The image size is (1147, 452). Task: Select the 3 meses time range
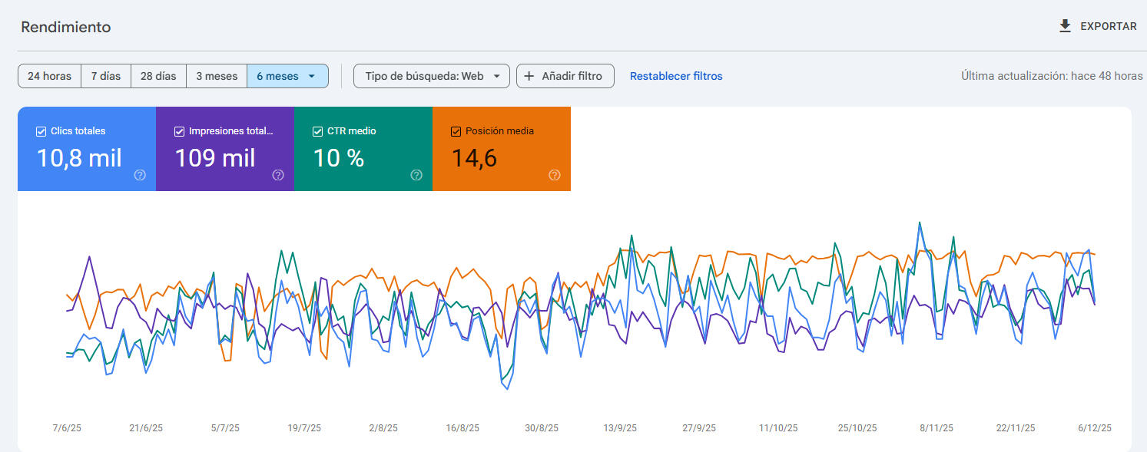[x=216, y=76]
